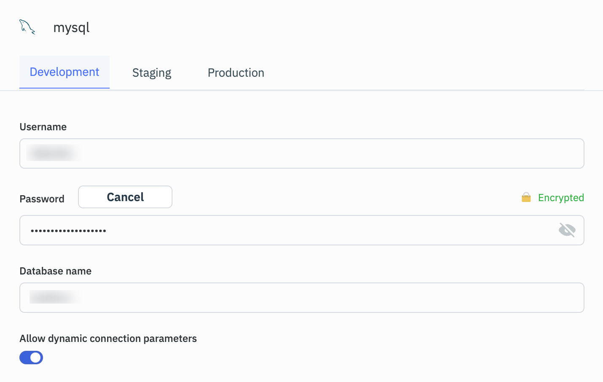Select the Production environment tab
This screenshot has height=382, width=603.
236,73
